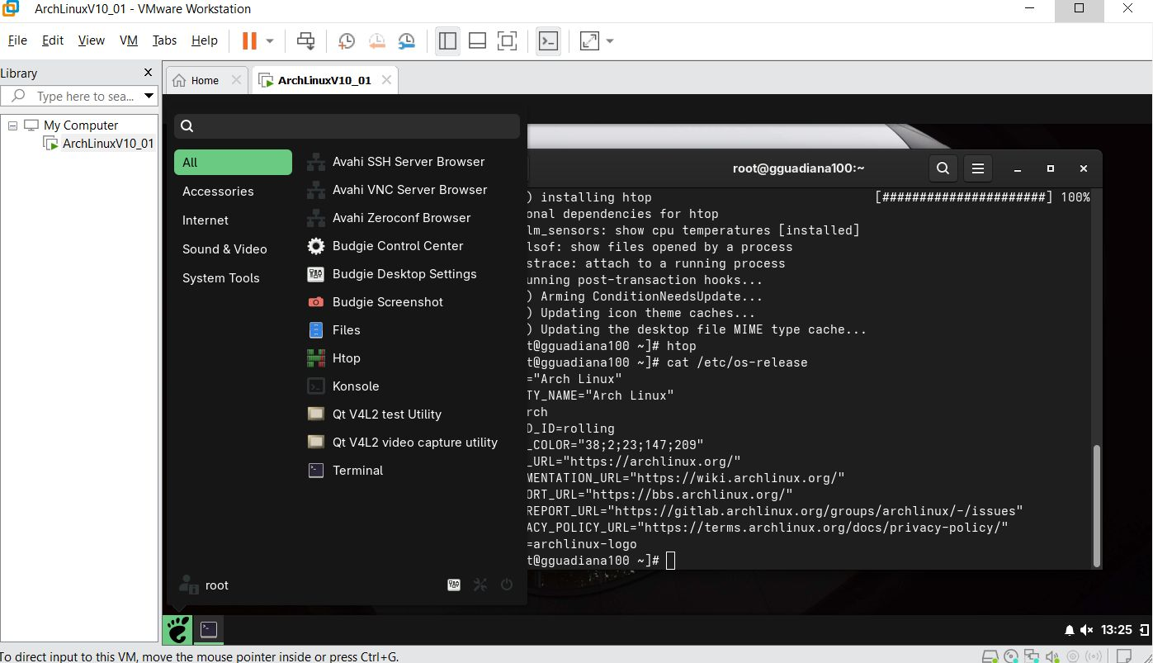This screenshot has width=1153, height=663.
Task: Click Send Ctrl+Alt+Del toolbar icon
Action: [x=306, y=41]
